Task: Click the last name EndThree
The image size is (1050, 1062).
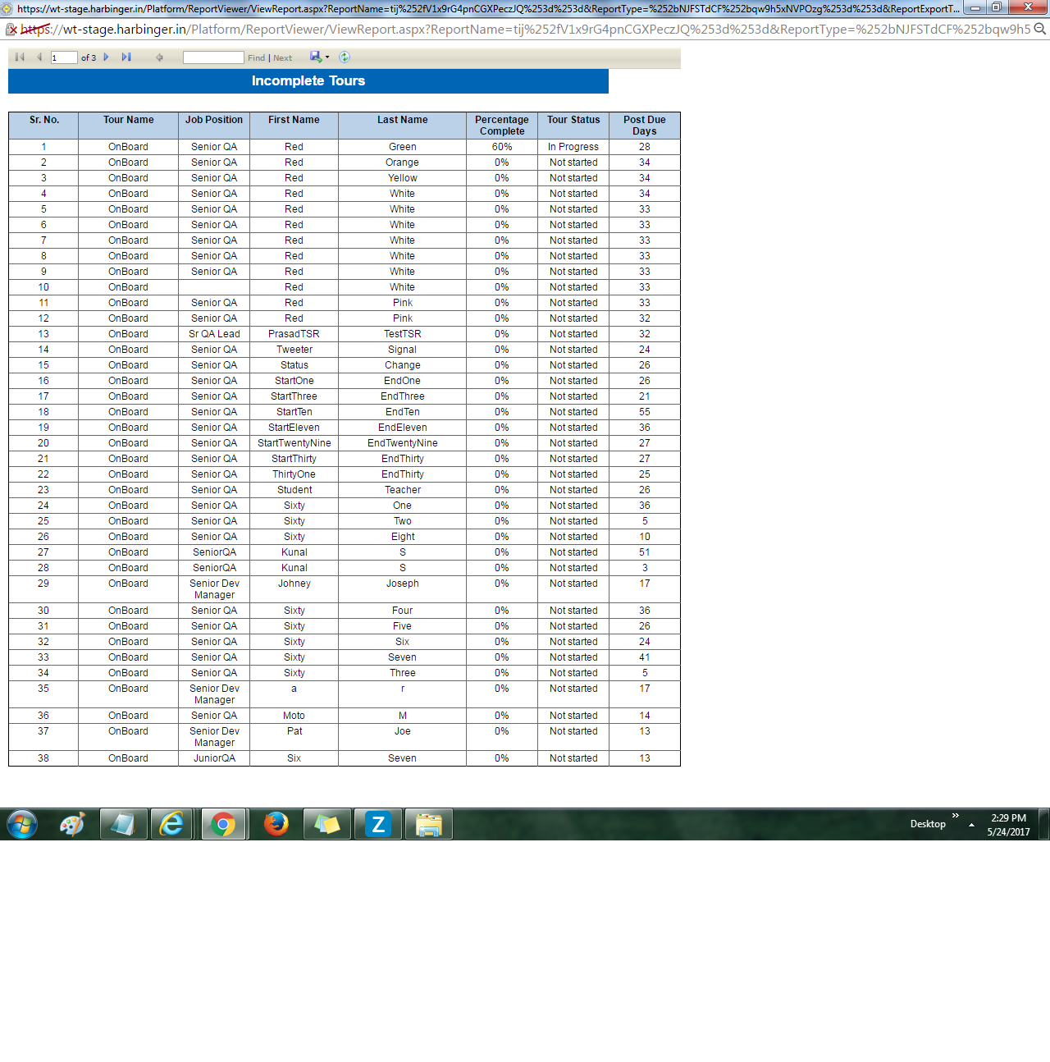Action: coord(403,396)
